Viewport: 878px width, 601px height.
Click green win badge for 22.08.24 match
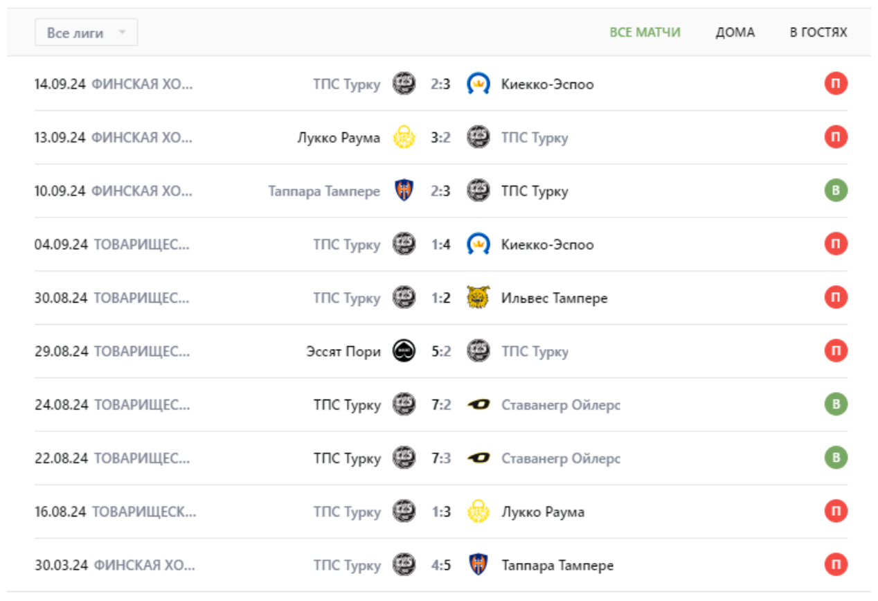[x=836, y=458]
